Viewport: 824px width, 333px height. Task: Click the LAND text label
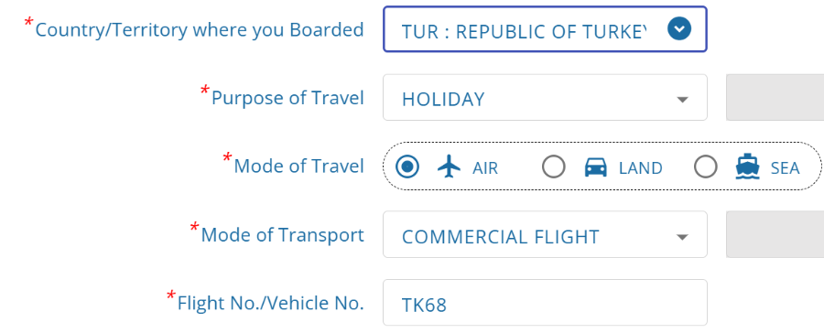click(641, 168)
